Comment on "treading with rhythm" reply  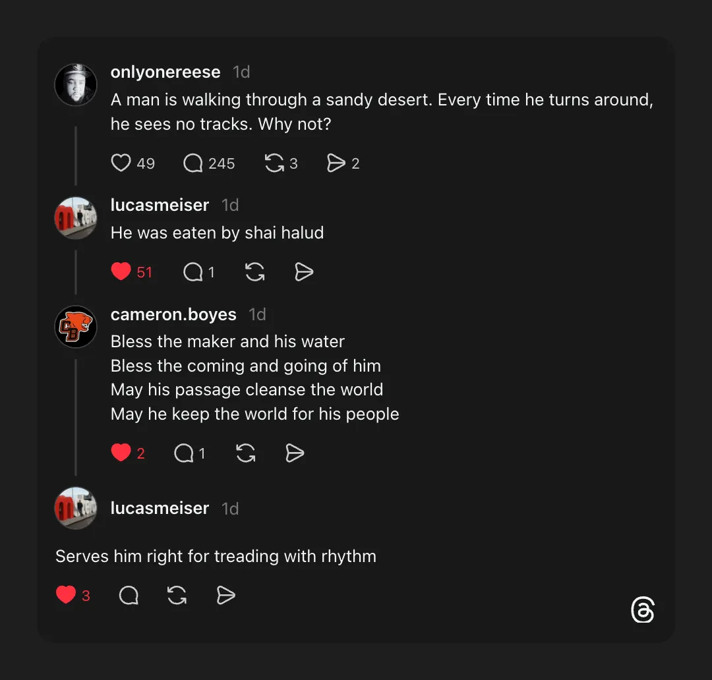pyautogui.click(x=129, y=596)
